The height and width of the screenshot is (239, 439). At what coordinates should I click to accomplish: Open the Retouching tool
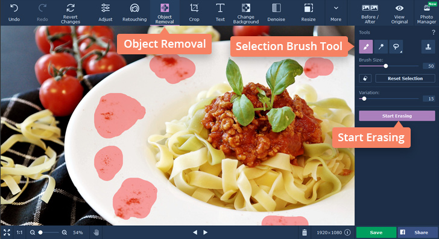(x=134, y=13)
